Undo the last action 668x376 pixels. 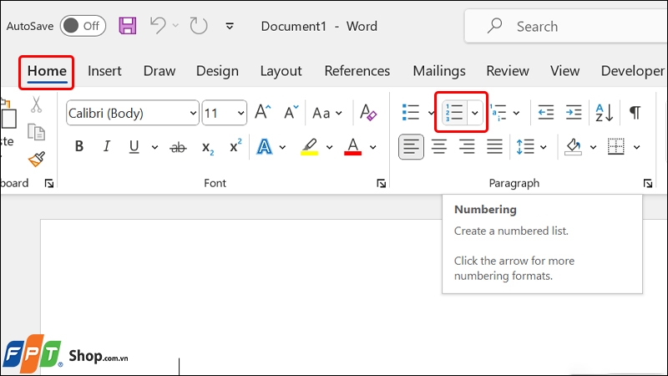pos(158,26)
